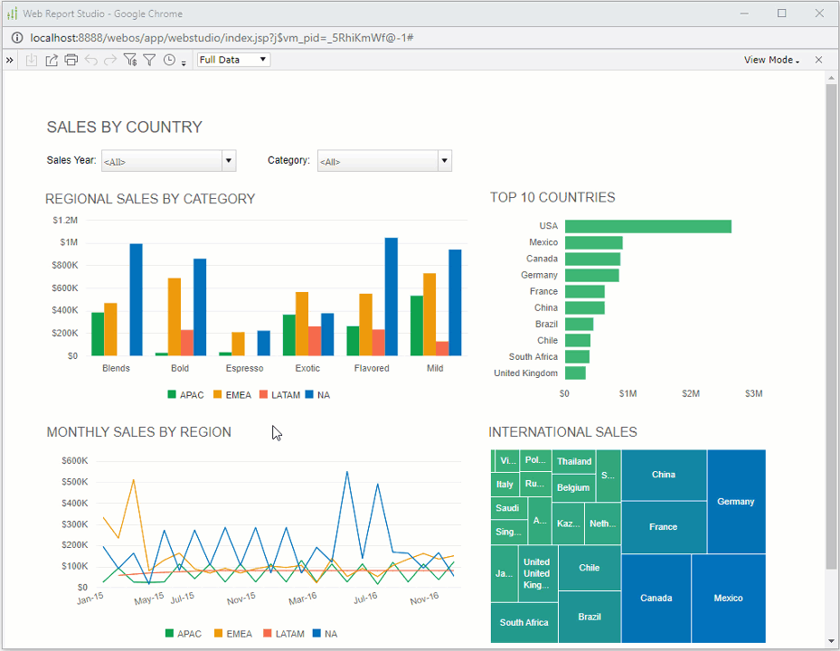This screenshot has width=840, height=651.
Task: Open the View Mode menu
Action: [x=771, y=61]
